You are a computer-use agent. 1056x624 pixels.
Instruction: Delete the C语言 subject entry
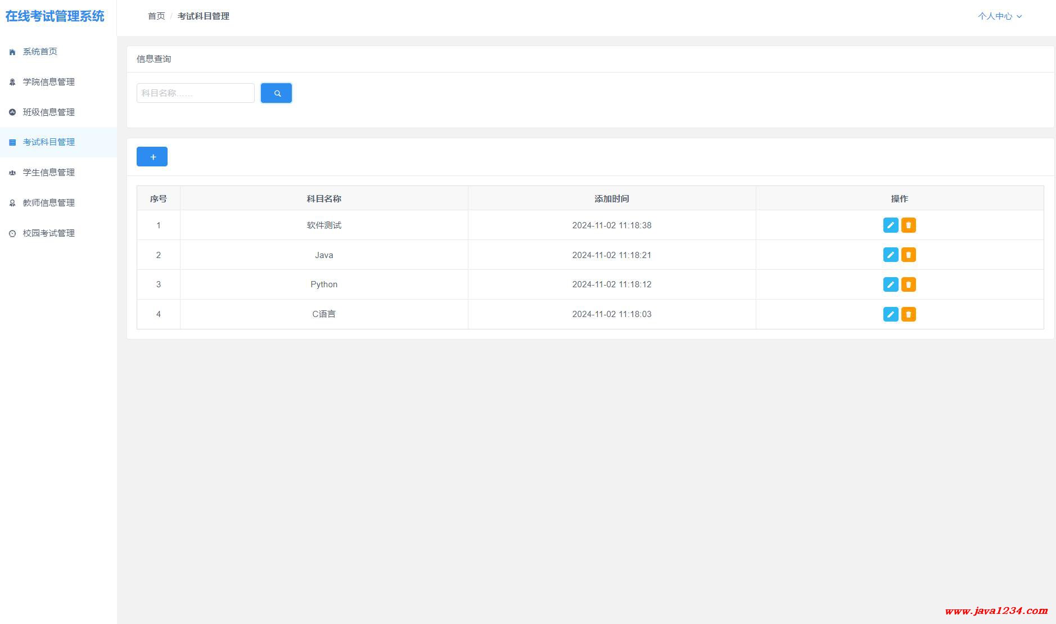(x=908, y=314)
